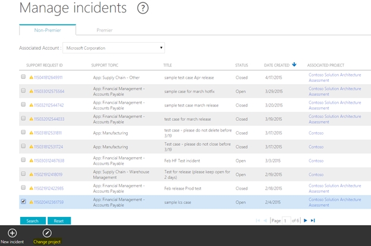Viewport: 371px width, 246px height.
Task: Uncheck the box for request 115020412361759
Action: (23, 202)
